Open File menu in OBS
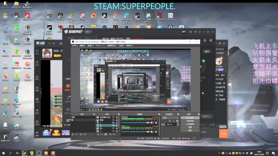Image resolution: width=278 pixels, height=156 pixels. coord(74,46)
